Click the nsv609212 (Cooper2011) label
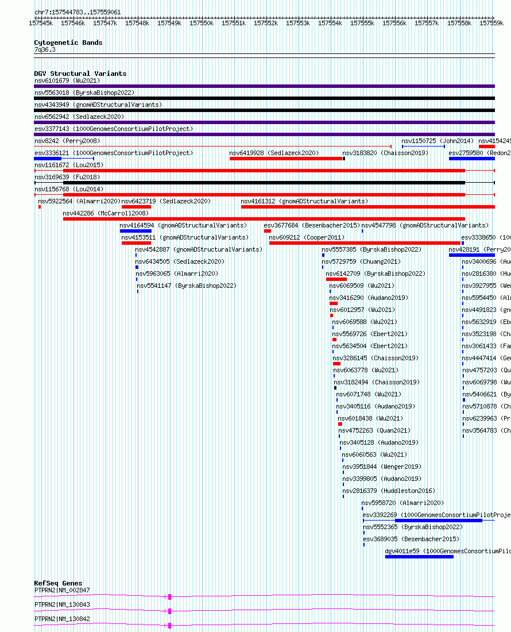The width and height of the screenshot is (511, 632). (307, 238)
